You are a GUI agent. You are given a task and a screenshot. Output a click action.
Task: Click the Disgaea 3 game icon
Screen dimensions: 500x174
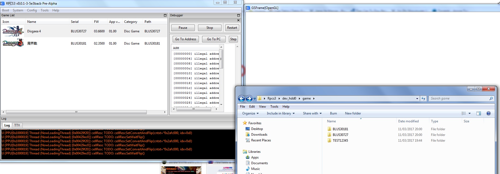click(x=13, y=43)
